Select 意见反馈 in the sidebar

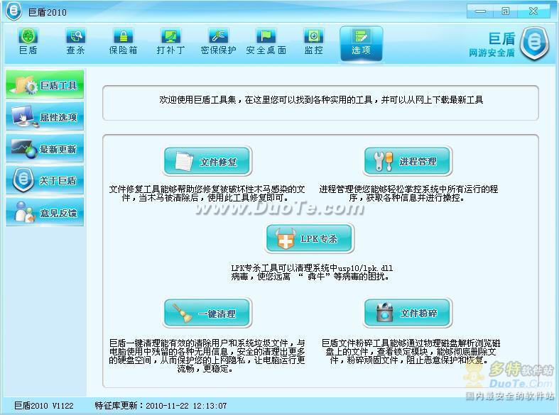pyautogui.click(x=45, y=212)
